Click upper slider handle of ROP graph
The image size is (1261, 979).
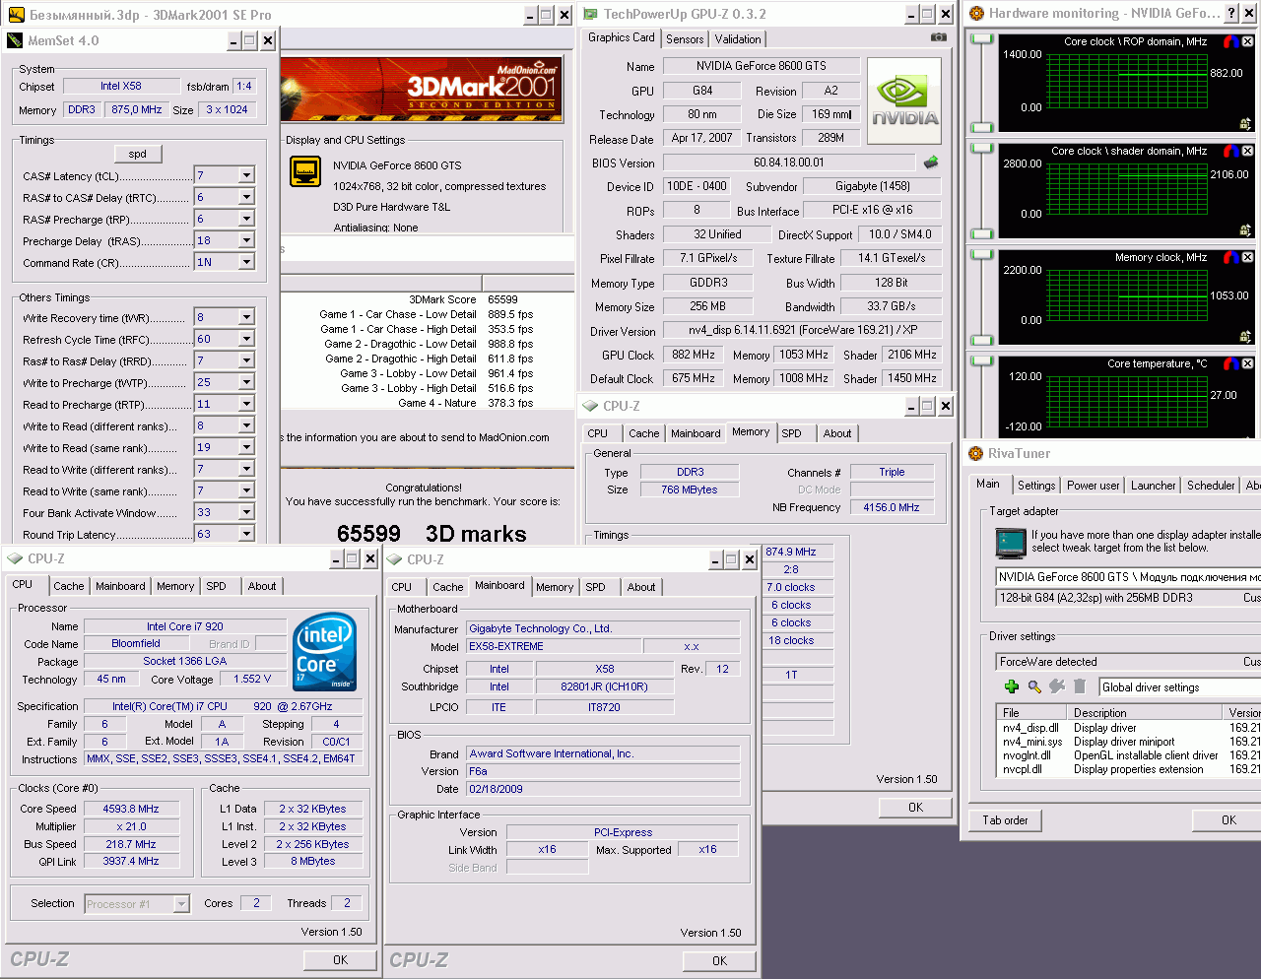981,40
